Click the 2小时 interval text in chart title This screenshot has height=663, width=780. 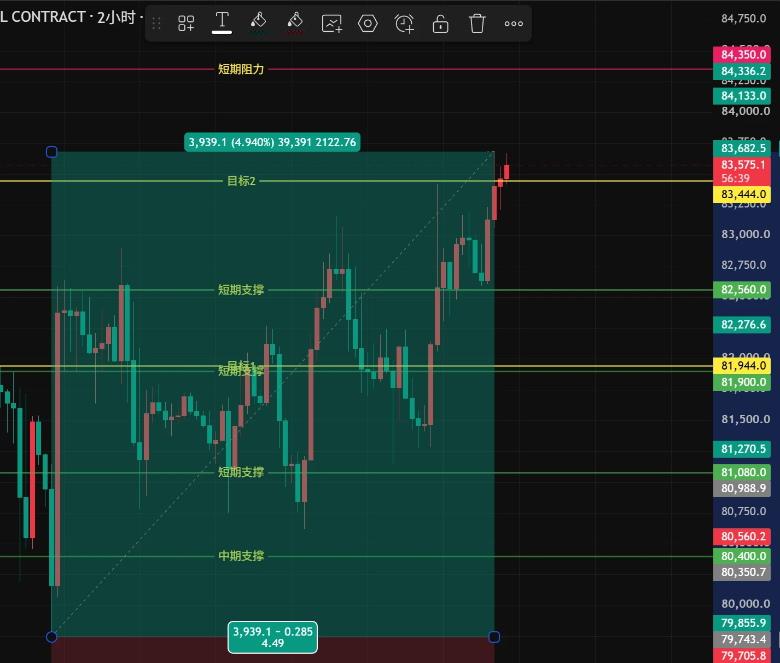[x=116, y=17]
